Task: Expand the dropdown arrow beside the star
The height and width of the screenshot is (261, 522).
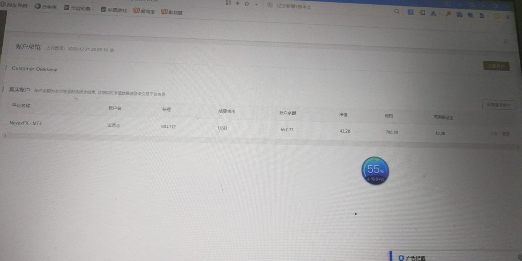Action: 256,4
